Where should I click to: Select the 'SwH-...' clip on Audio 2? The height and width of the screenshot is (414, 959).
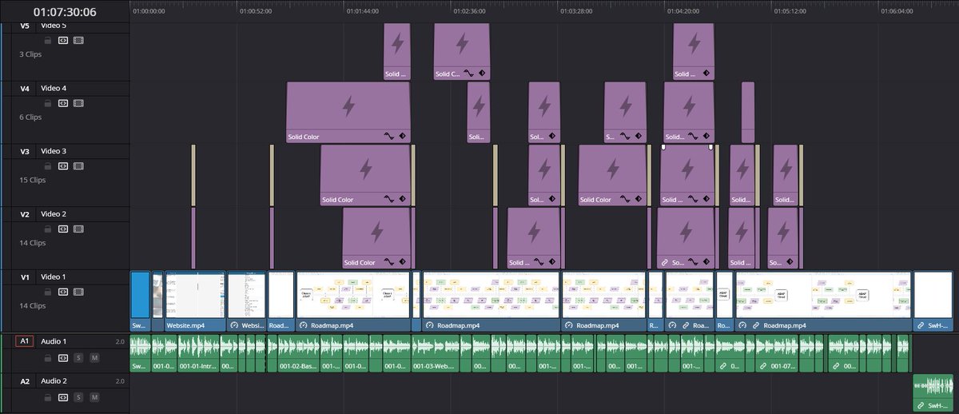pos(933,392)
